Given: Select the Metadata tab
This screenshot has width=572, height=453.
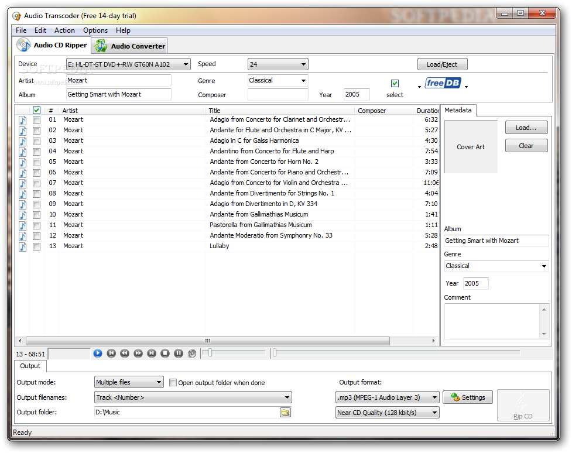Looking at the screenshot, I should (458, 110).
